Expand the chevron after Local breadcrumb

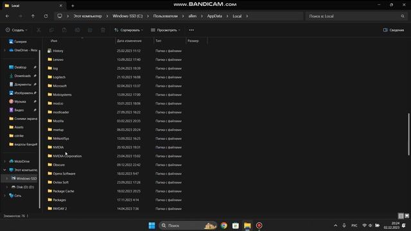click(247, 16)
